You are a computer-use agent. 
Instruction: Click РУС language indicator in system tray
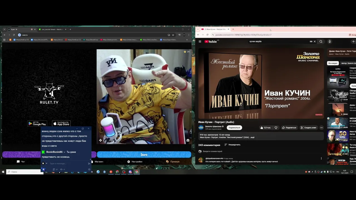pos(338,172)
